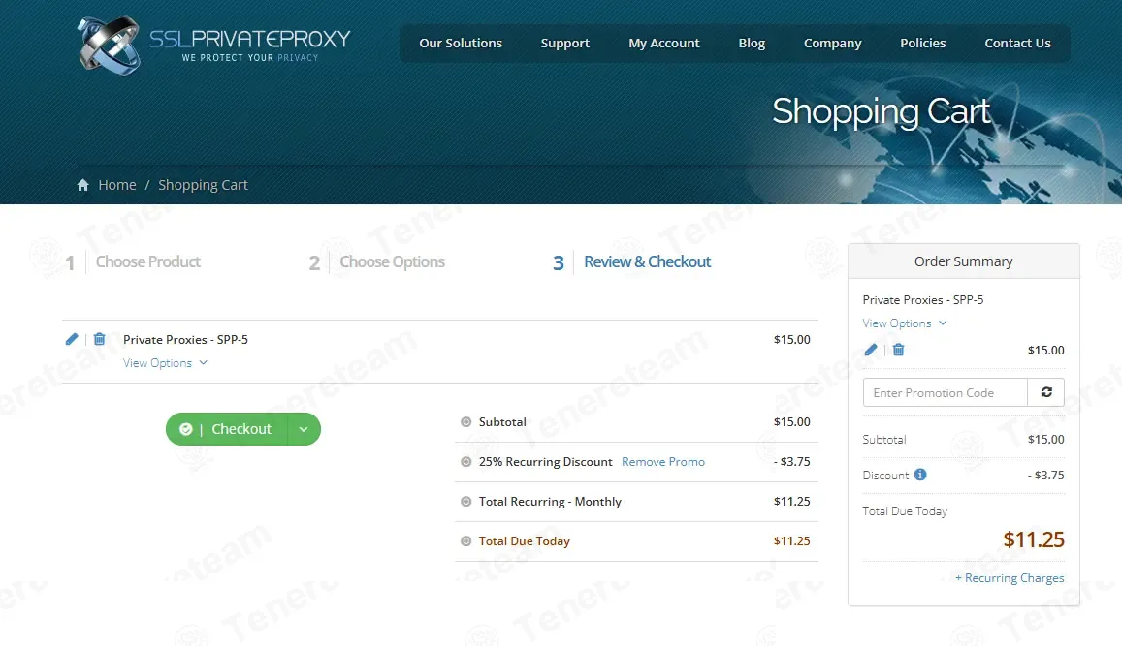The image size is (1122, 646).
Task: Open Support menu
Action: [x=565, y=43]
